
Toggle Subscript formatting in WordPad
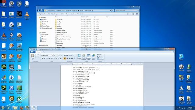[52, 58]
